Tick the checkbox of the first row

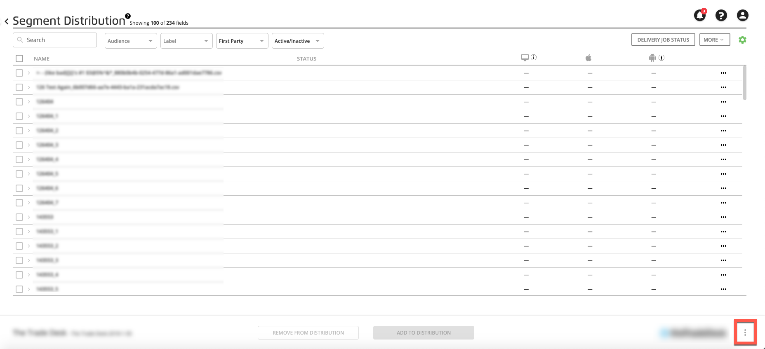[x=19, y=73]
